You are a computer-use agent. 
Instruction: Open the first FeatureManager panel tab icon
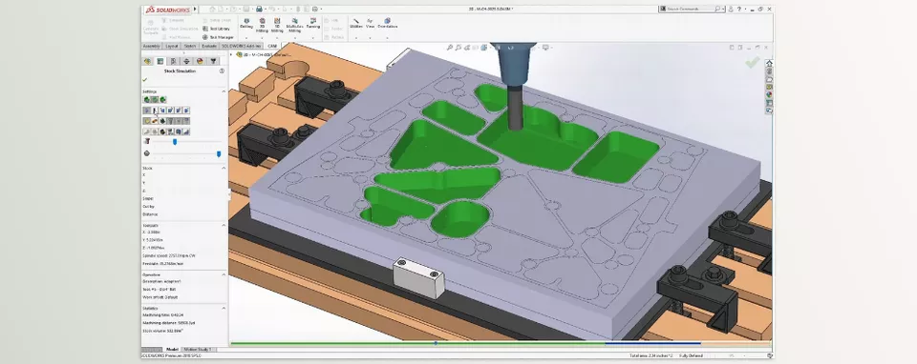point(147,61)
